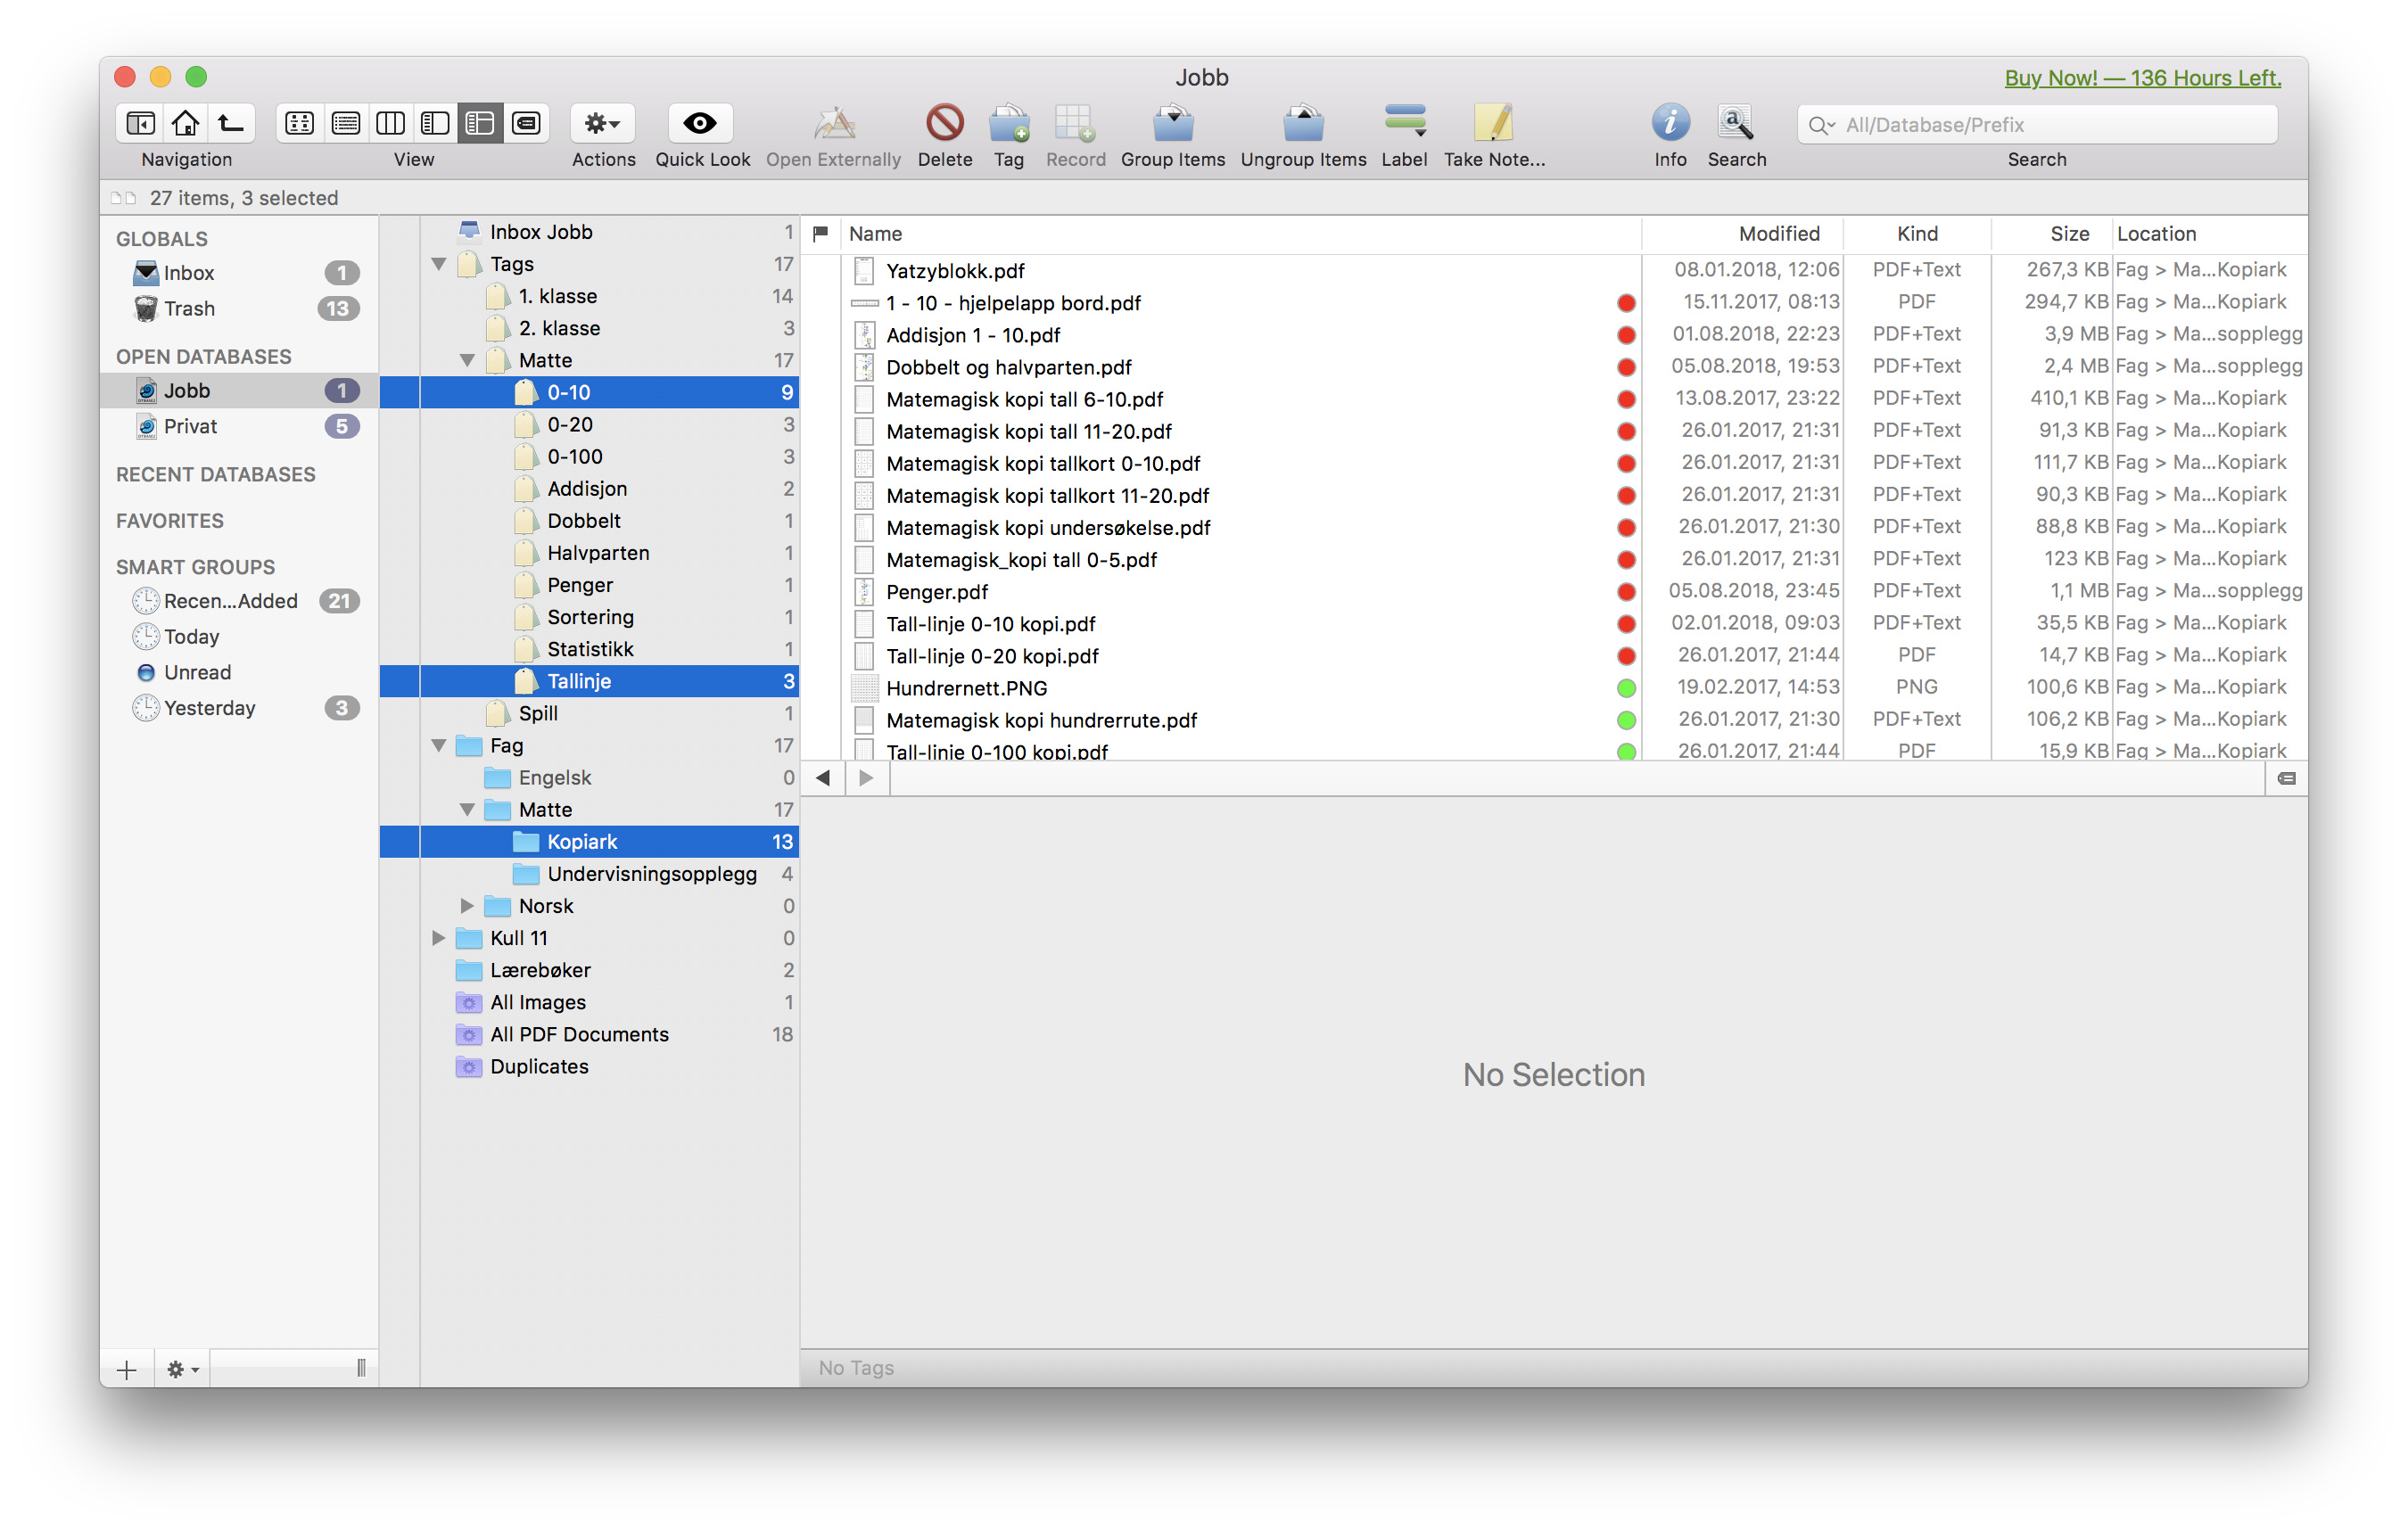Switch to icon view mode
Screen dimensions: 2408x1530
(299, 124)
